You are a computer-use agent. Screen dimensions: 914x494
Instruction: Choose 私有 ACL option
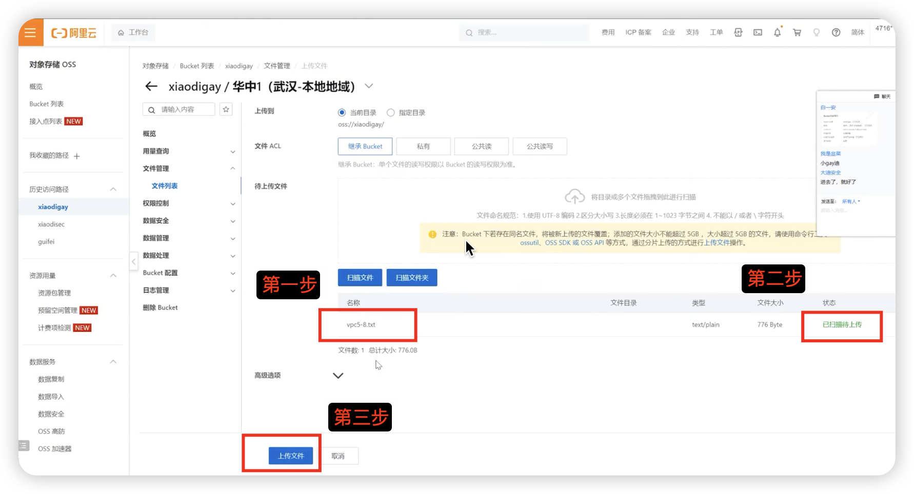pos(423,146)
